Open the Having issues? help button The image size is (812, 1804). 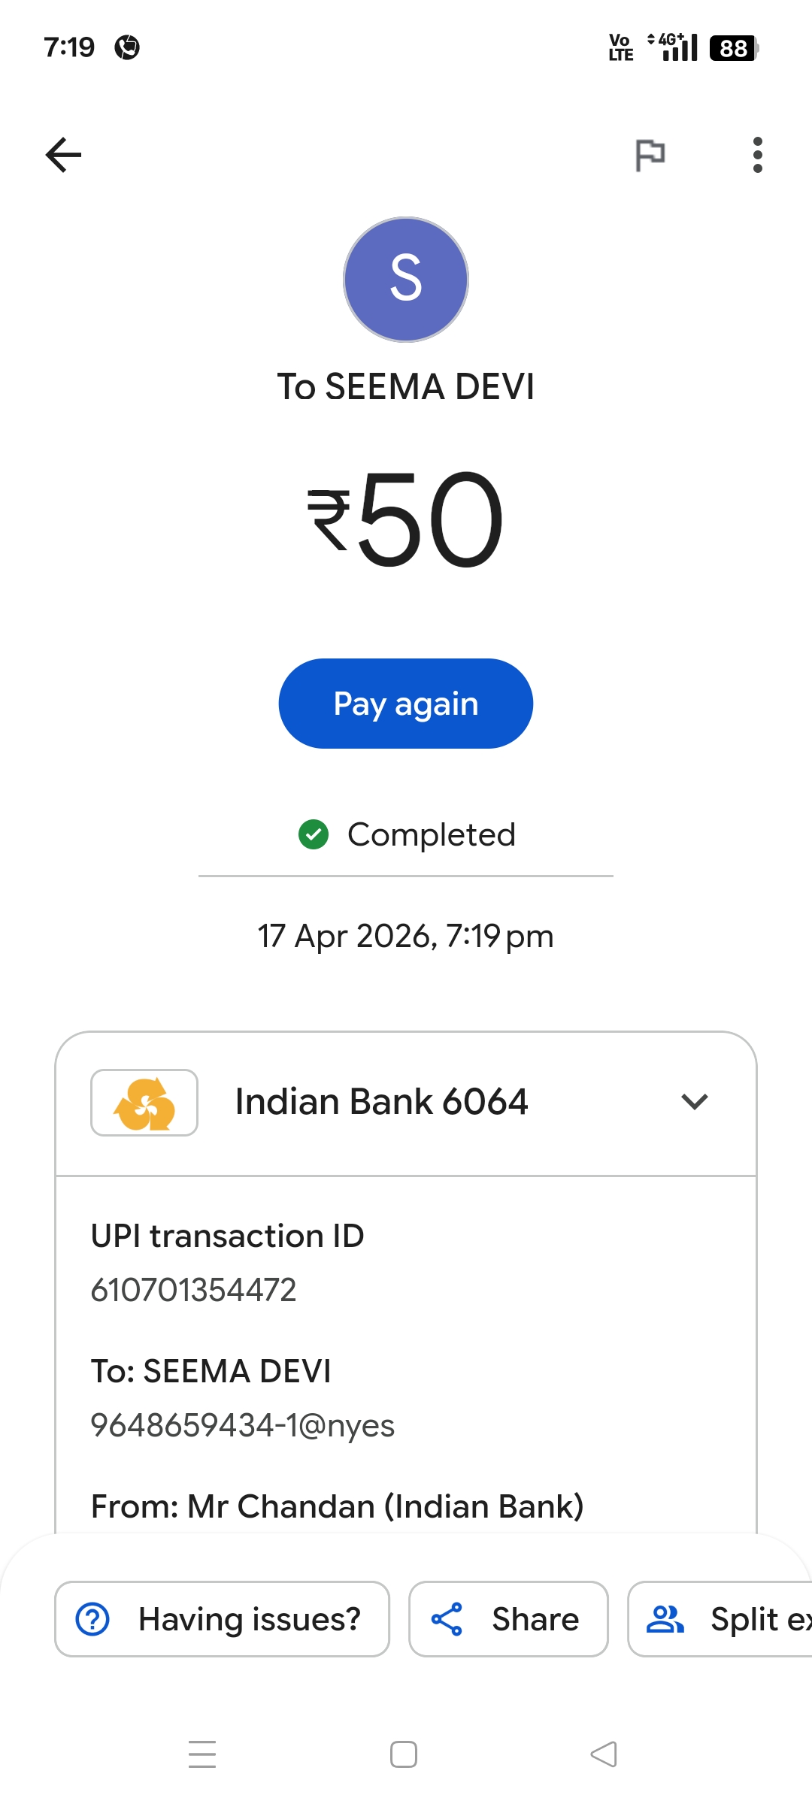point(222,1619)
